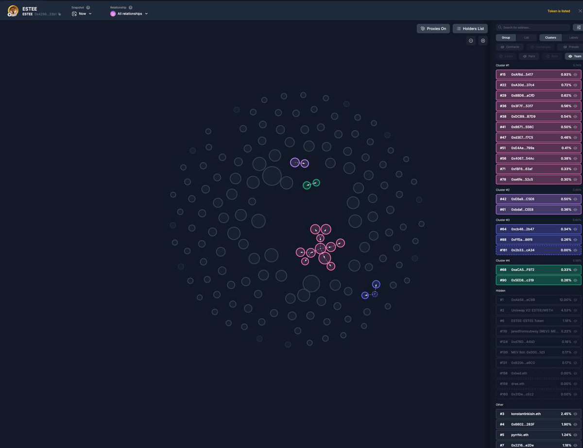Select hidden row ESTEE: ESTEE Token

coord(538,321)
